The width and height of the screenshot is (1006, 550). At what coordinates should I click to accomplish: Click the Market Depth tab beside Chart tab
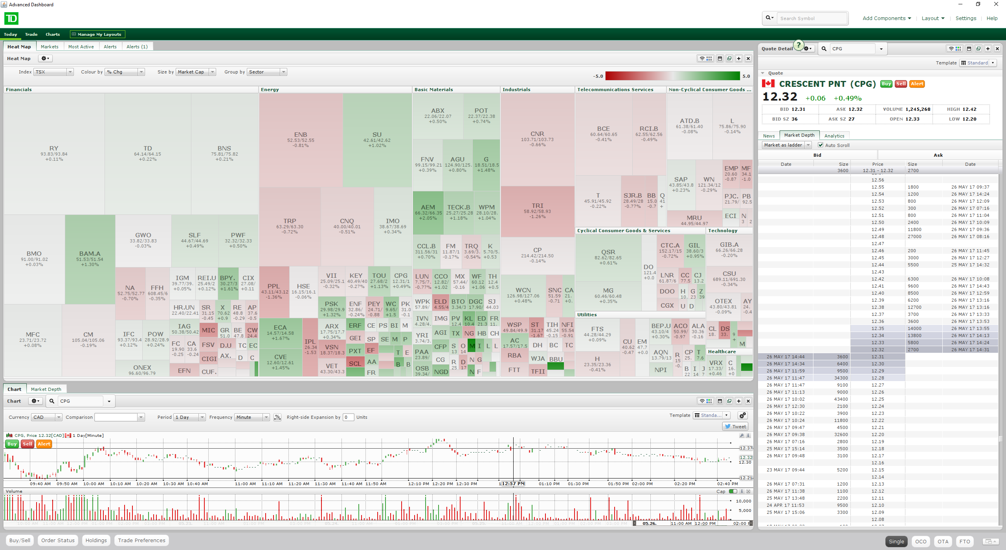click(x=46, y=389)
